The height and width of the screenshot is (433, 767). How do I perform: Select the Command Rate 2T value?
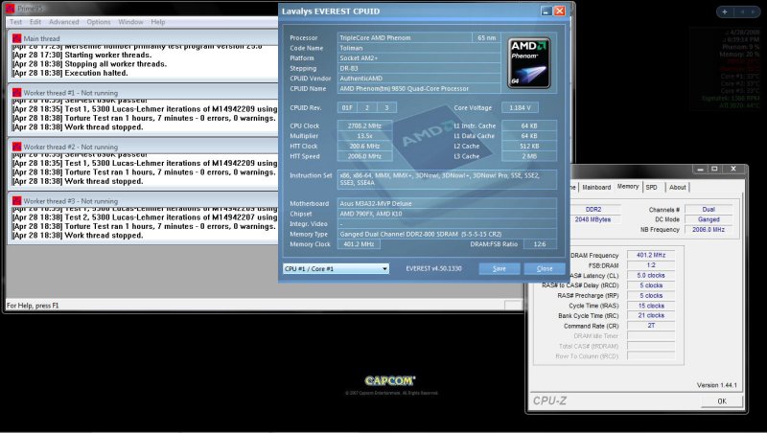(x=651, y=326)
